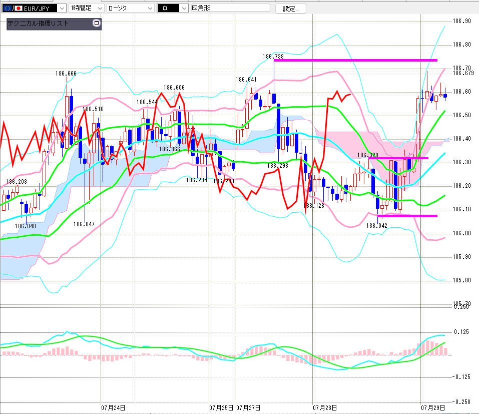
Task: Click the 186.126 price label
Action: click(x=314, y=206)
